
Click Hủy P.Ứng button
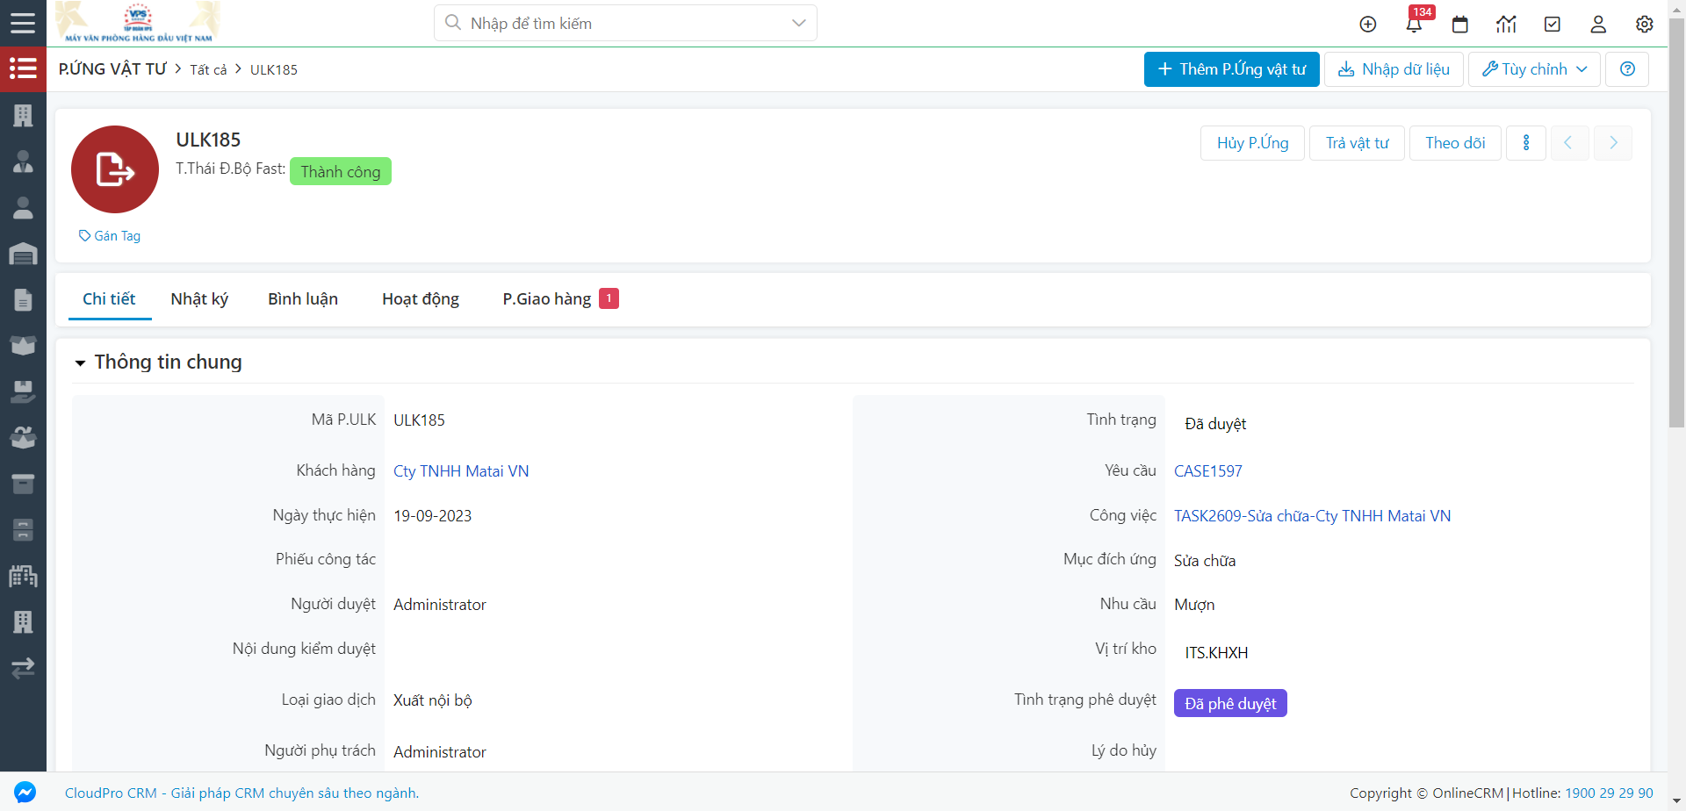(x=1252, y=143)
